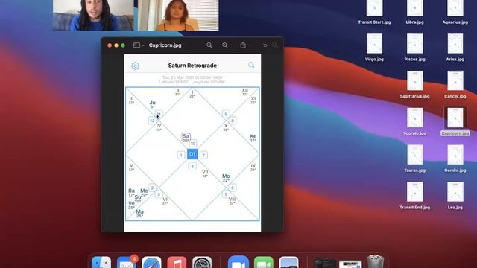Click the left participant video thumbnail

point(93,15)
